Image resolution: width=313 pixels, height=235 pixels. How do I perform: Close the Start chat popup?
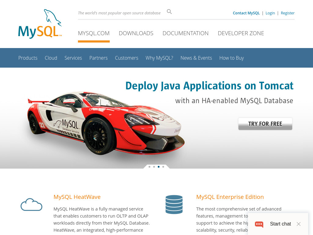(299, 224)
